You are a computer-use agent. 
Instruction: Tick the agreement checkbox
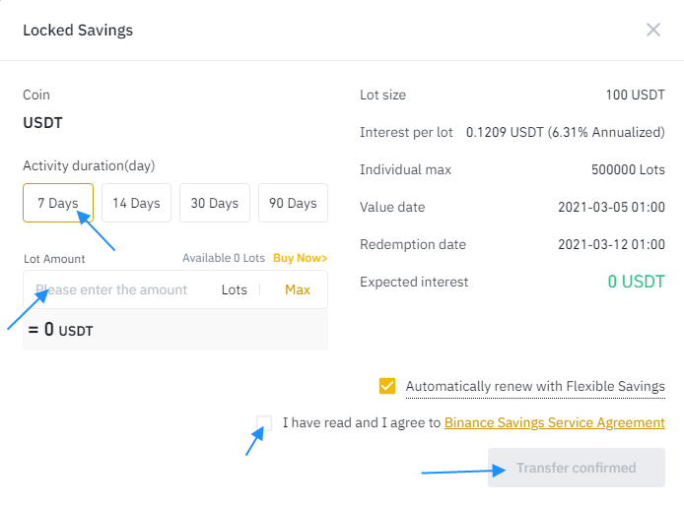pyautogui.click(x=264, y=423)
